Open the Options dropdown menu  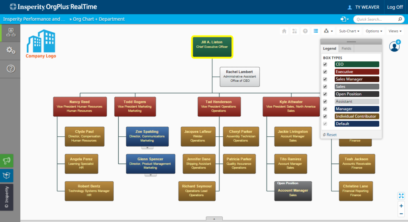pos(374,31)
